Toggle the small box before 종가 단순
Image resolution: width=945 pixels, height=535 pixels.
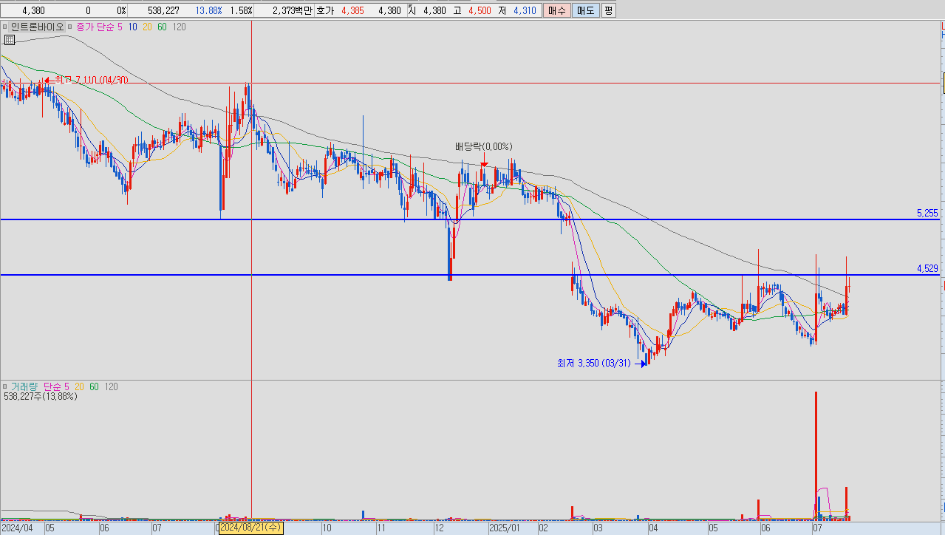point(70,27)
